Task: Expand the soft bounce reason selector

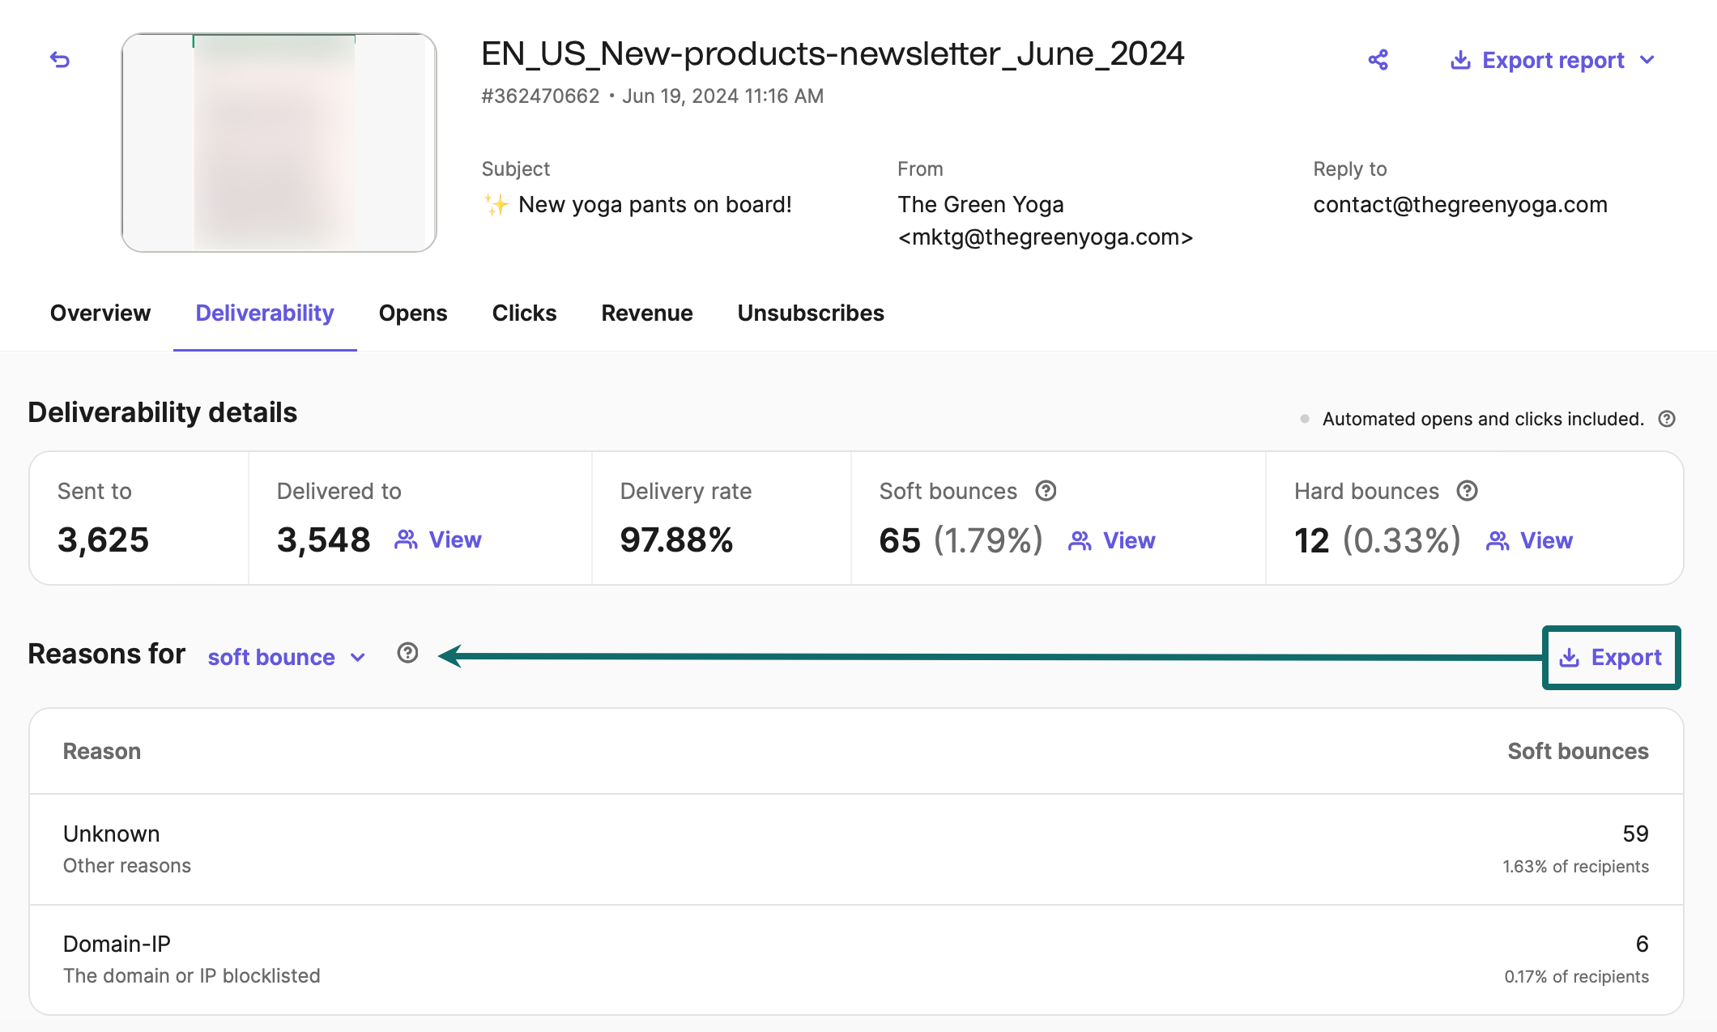Action: coord(287,657)
